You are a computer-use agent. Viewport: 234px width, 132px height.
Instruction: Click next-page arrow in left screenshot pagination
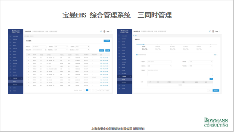point(103,90)
